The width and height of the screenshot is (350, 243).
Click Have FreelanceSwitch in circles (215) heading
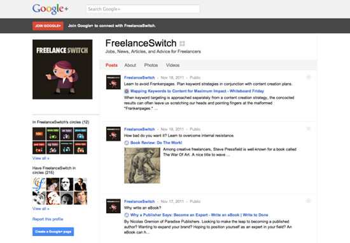(54, 170)
